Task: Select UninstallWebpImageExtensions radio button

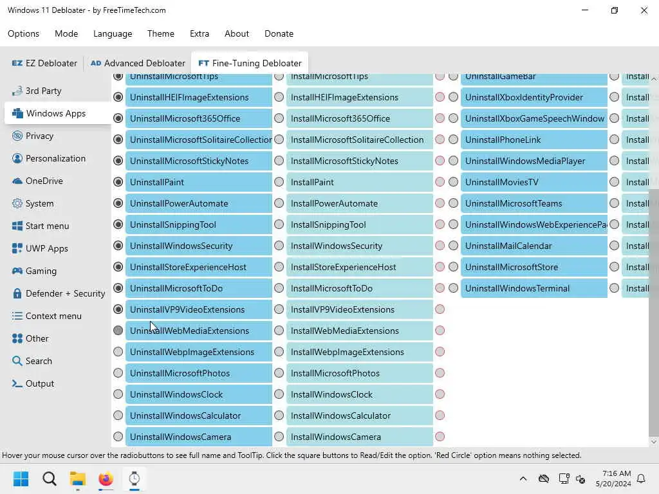Action: click(118, 352)
